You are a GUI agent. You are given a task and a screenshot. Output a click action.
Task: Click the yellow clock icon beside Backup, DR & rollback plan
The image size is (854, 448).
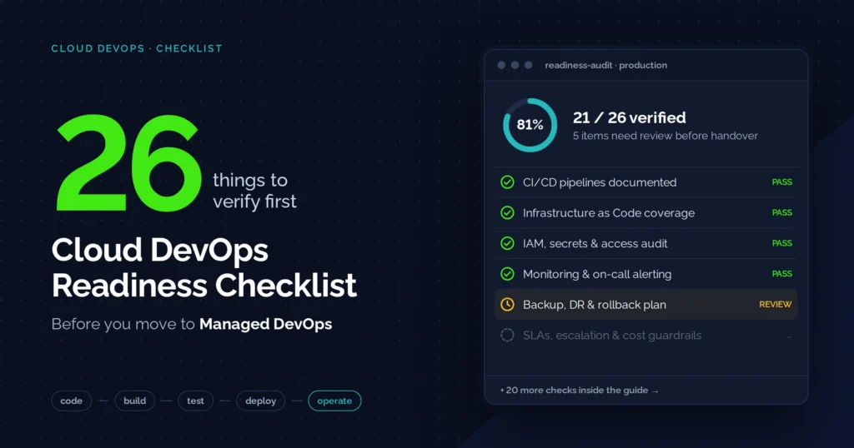(507, 305)
